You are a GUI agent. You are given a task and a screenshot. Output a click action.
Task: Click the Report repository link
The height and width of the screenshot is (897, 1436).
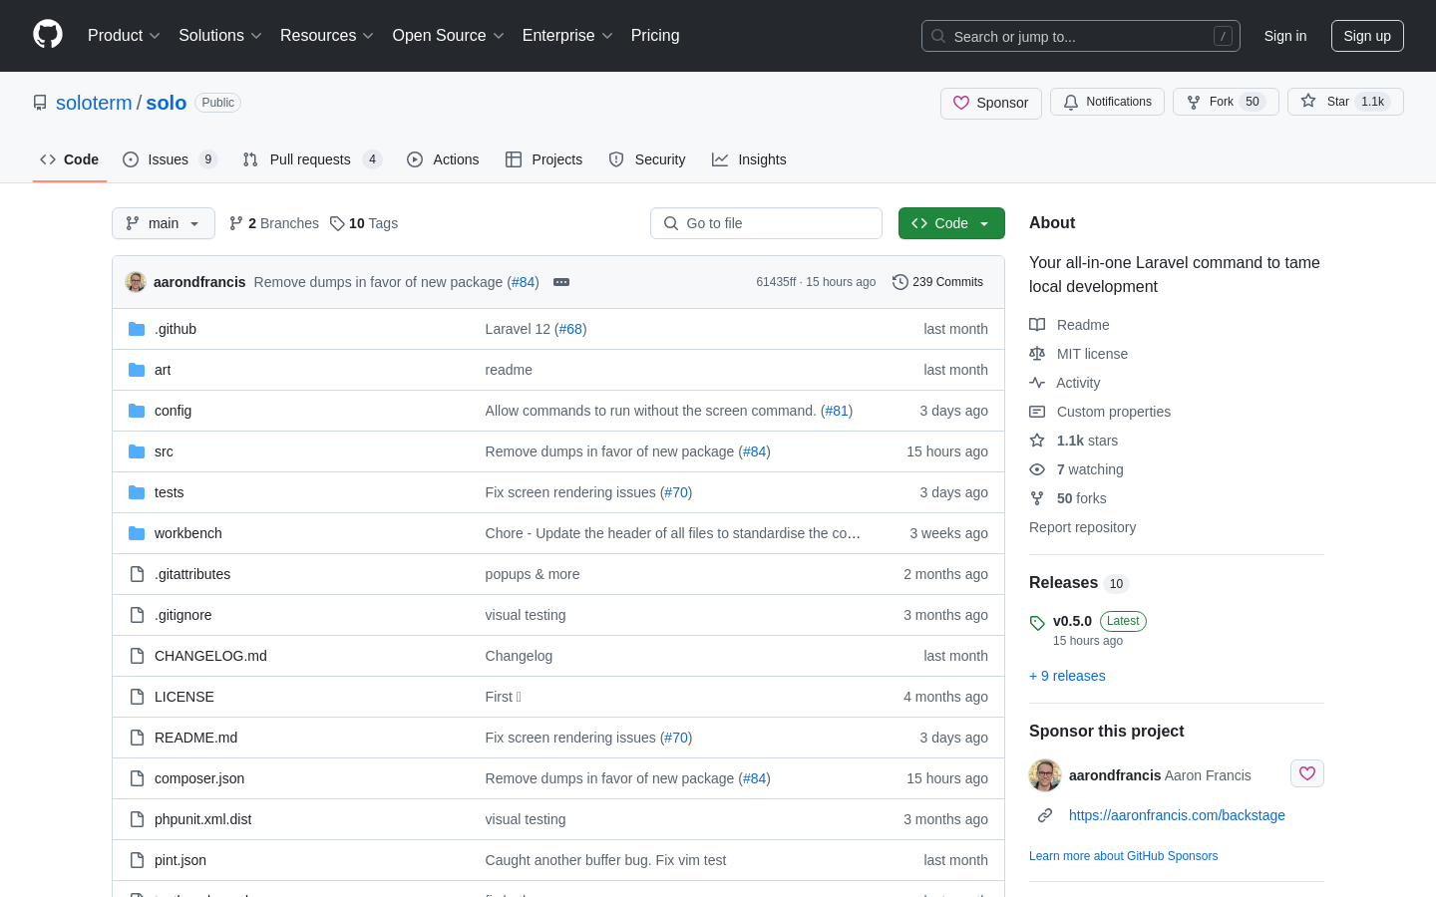click(1082, 527)
